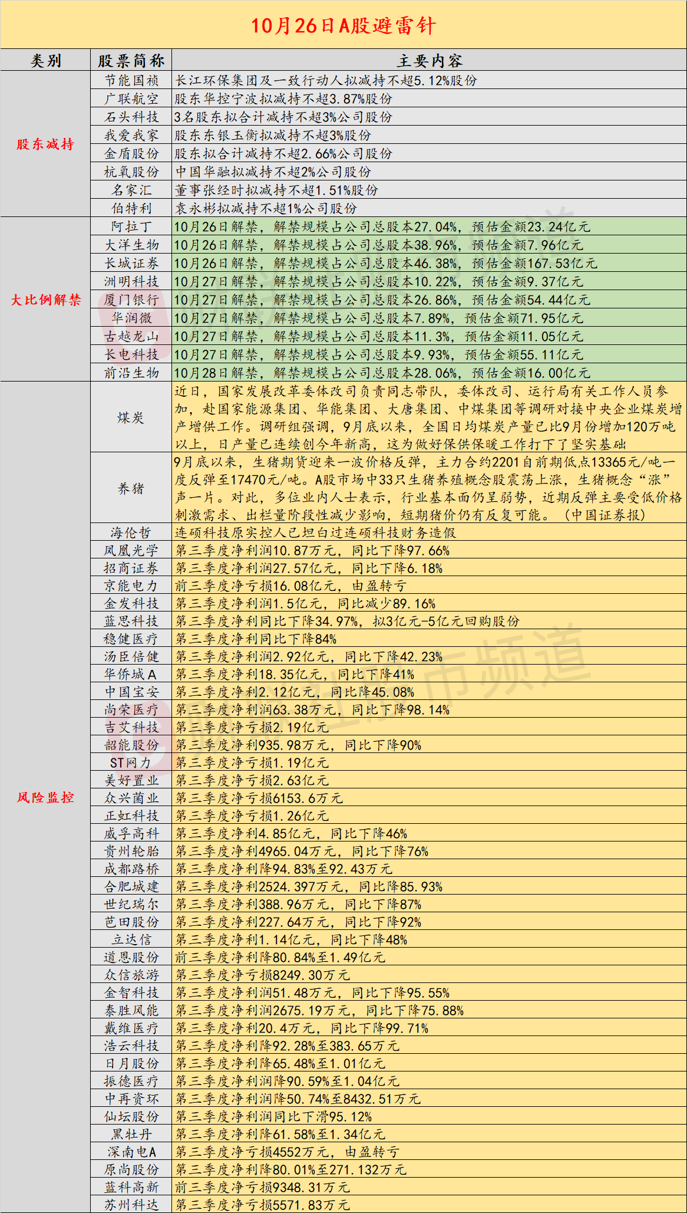687x1213 pixels.
Task: Click the 大比例解禁 category cell
Action: click(45, 300)
